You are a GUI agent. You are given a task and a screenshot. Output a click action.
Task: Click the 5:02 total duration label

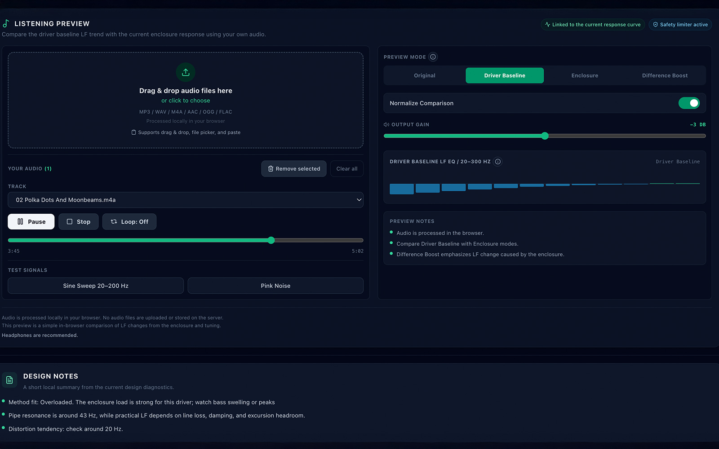click(x=358, y=251)
